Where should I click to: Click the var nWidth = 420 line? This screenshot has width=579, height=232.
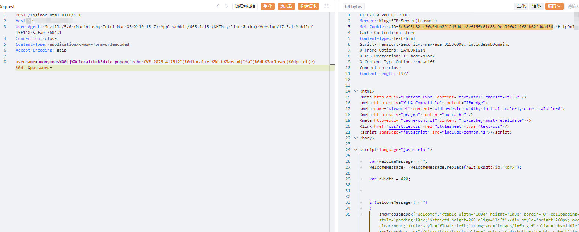[390, 179]
